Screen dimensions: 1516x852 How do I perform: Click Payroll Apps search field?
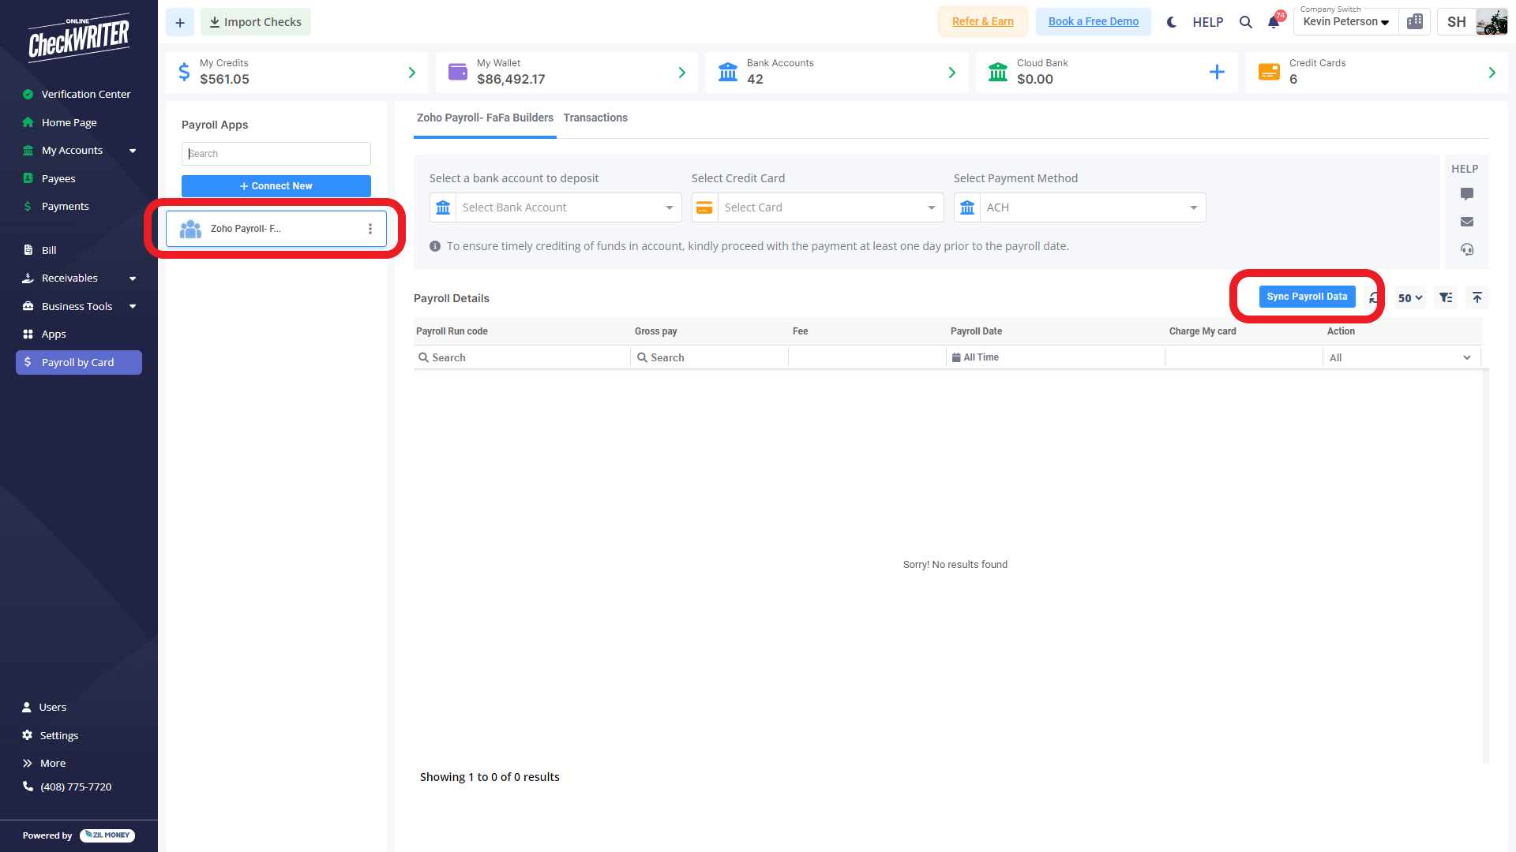point(276,154)
